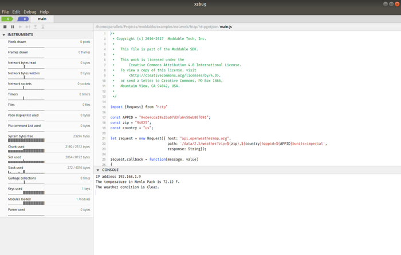Click the response: String code line
The image size is (401, 255).
[x=187, y=149]
